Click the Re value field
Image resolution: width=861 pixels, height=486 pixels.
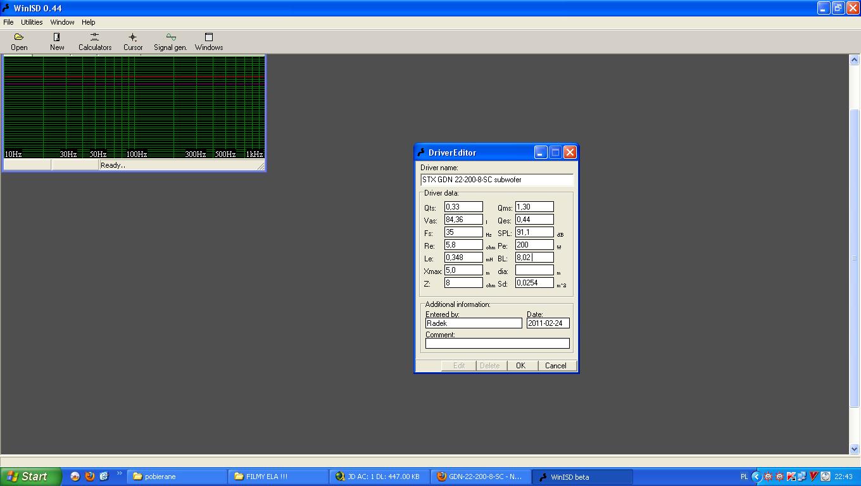(463, 245)
